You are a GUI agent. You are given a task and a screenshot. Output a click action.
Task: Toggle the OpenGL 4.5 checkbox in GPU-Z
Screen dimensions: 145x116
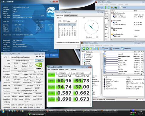point(35,108)
